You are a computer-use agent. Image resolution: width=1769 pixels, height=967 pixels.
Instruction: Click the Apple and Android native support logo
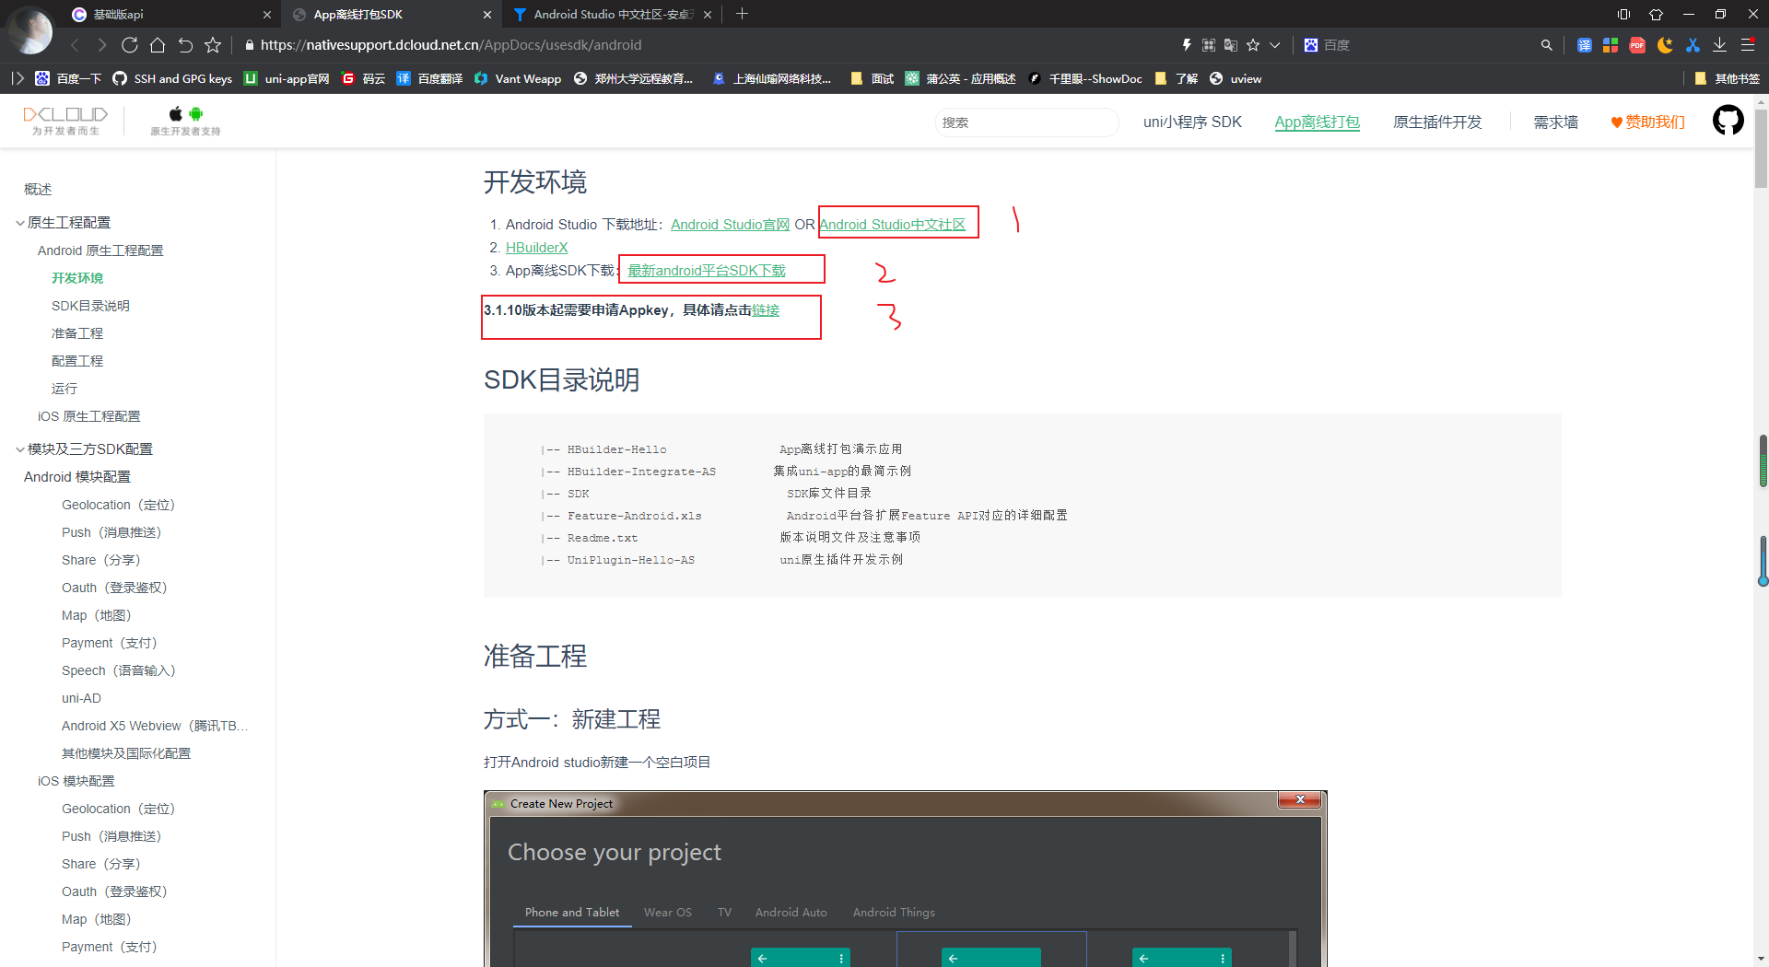pyautogui.click(x=185, y=121)
